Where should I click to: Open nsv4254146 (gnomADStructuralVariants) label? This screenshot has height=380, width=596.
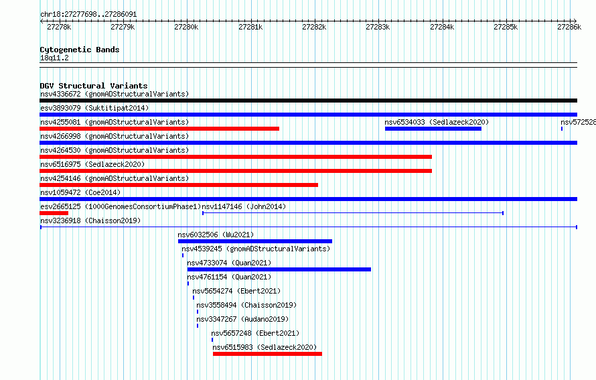115,178
